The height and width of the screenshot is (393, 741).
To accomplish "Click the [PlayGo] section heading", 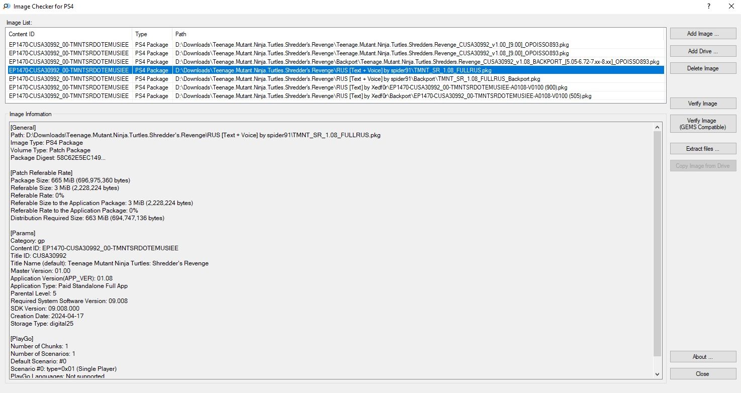I will click(x=23, y=339).
